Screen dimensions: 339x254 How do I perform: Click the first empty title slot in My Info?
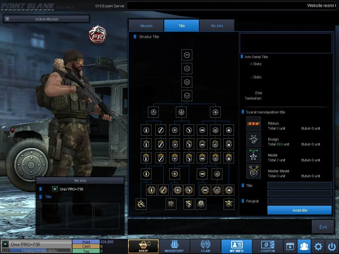[x=54, y=216]
